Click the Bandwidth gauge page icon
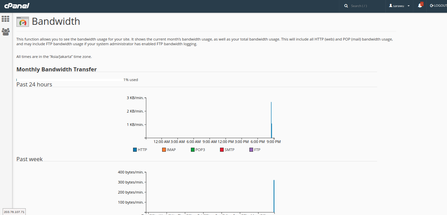This screenshot has width=447, height=215. 23,22
